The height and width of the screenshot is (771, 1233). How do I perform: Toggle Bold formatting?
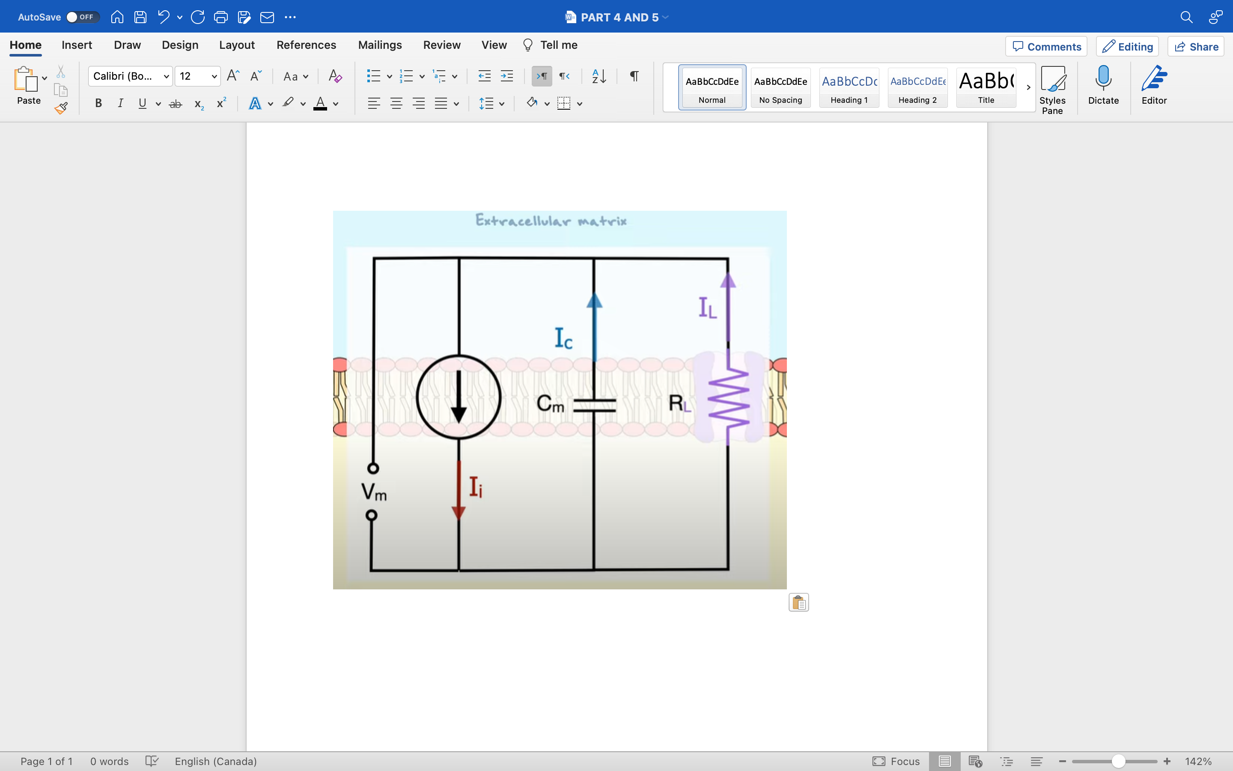pyautogui.click(x=98, y=104)
